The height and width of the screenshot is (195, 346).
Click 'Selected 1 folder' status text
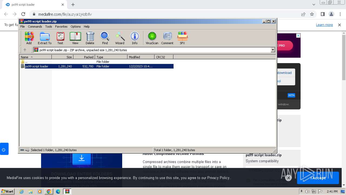(x=54, y=150)
